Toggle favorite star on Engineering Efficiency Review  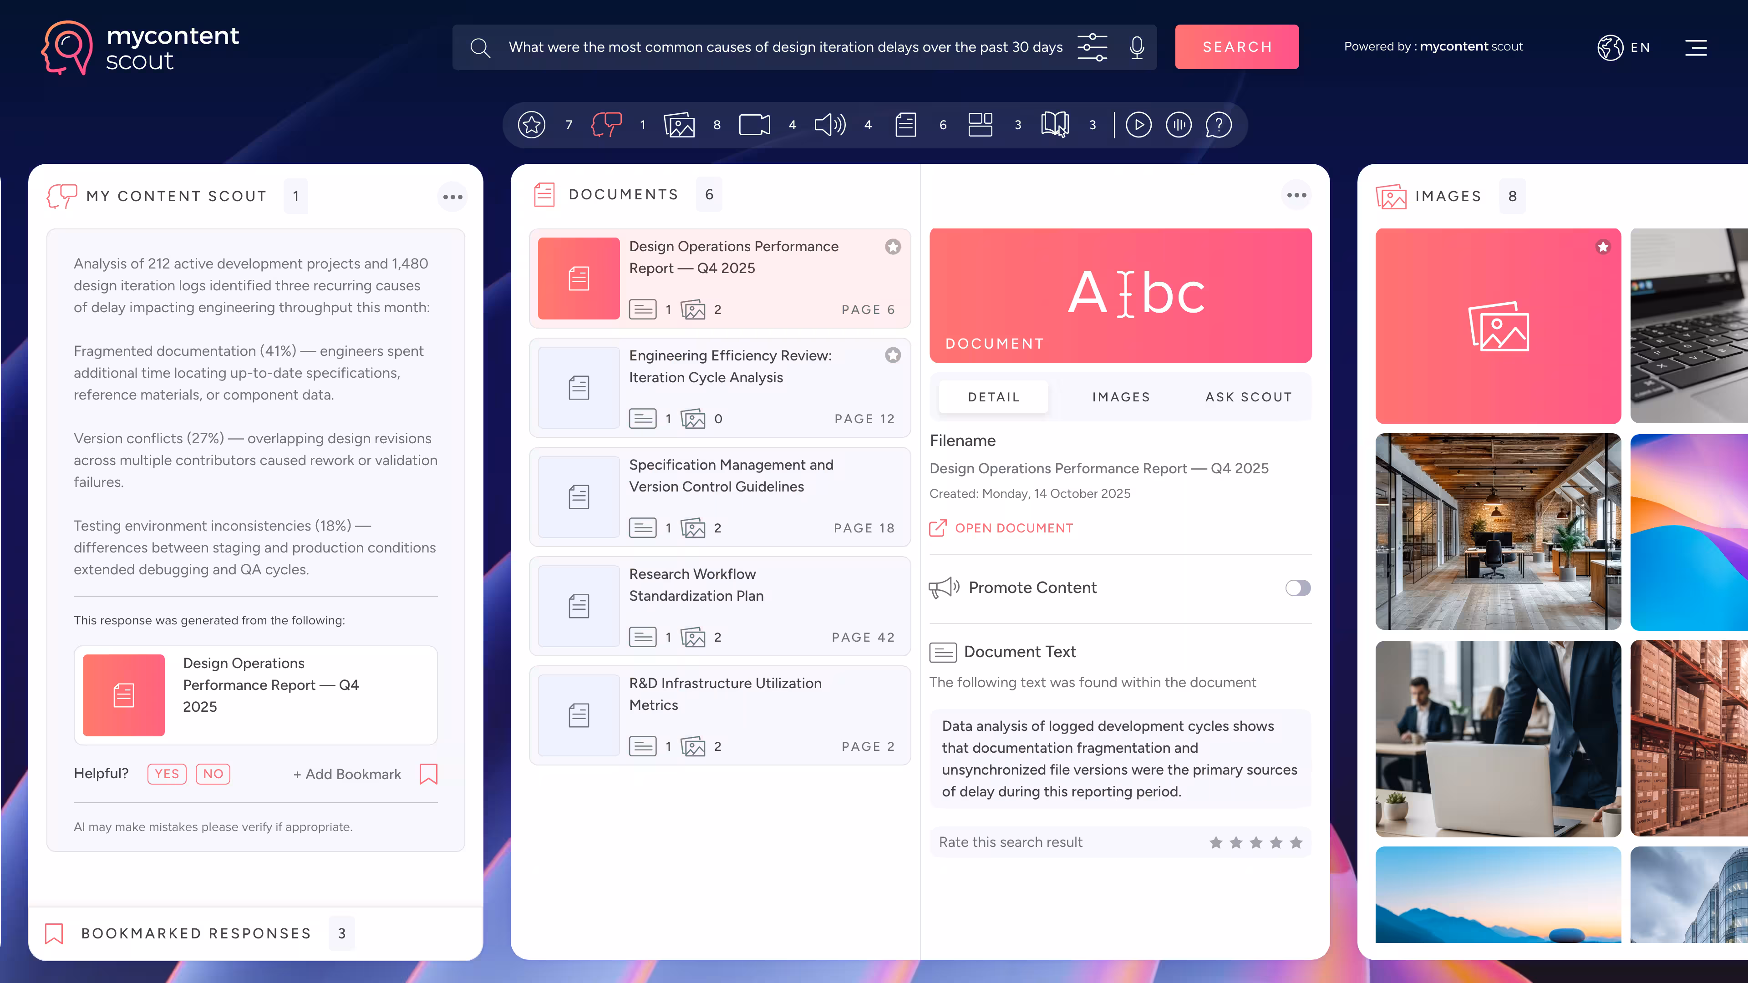892,355
